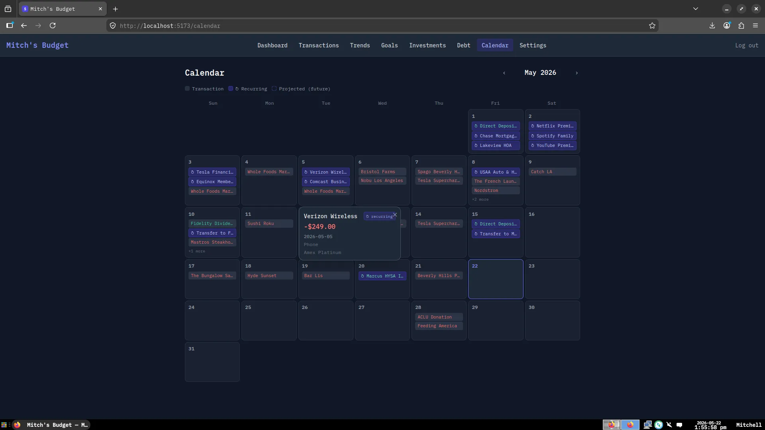
Task: Open the Fidelity Dividend event
Action: (212, 223)
